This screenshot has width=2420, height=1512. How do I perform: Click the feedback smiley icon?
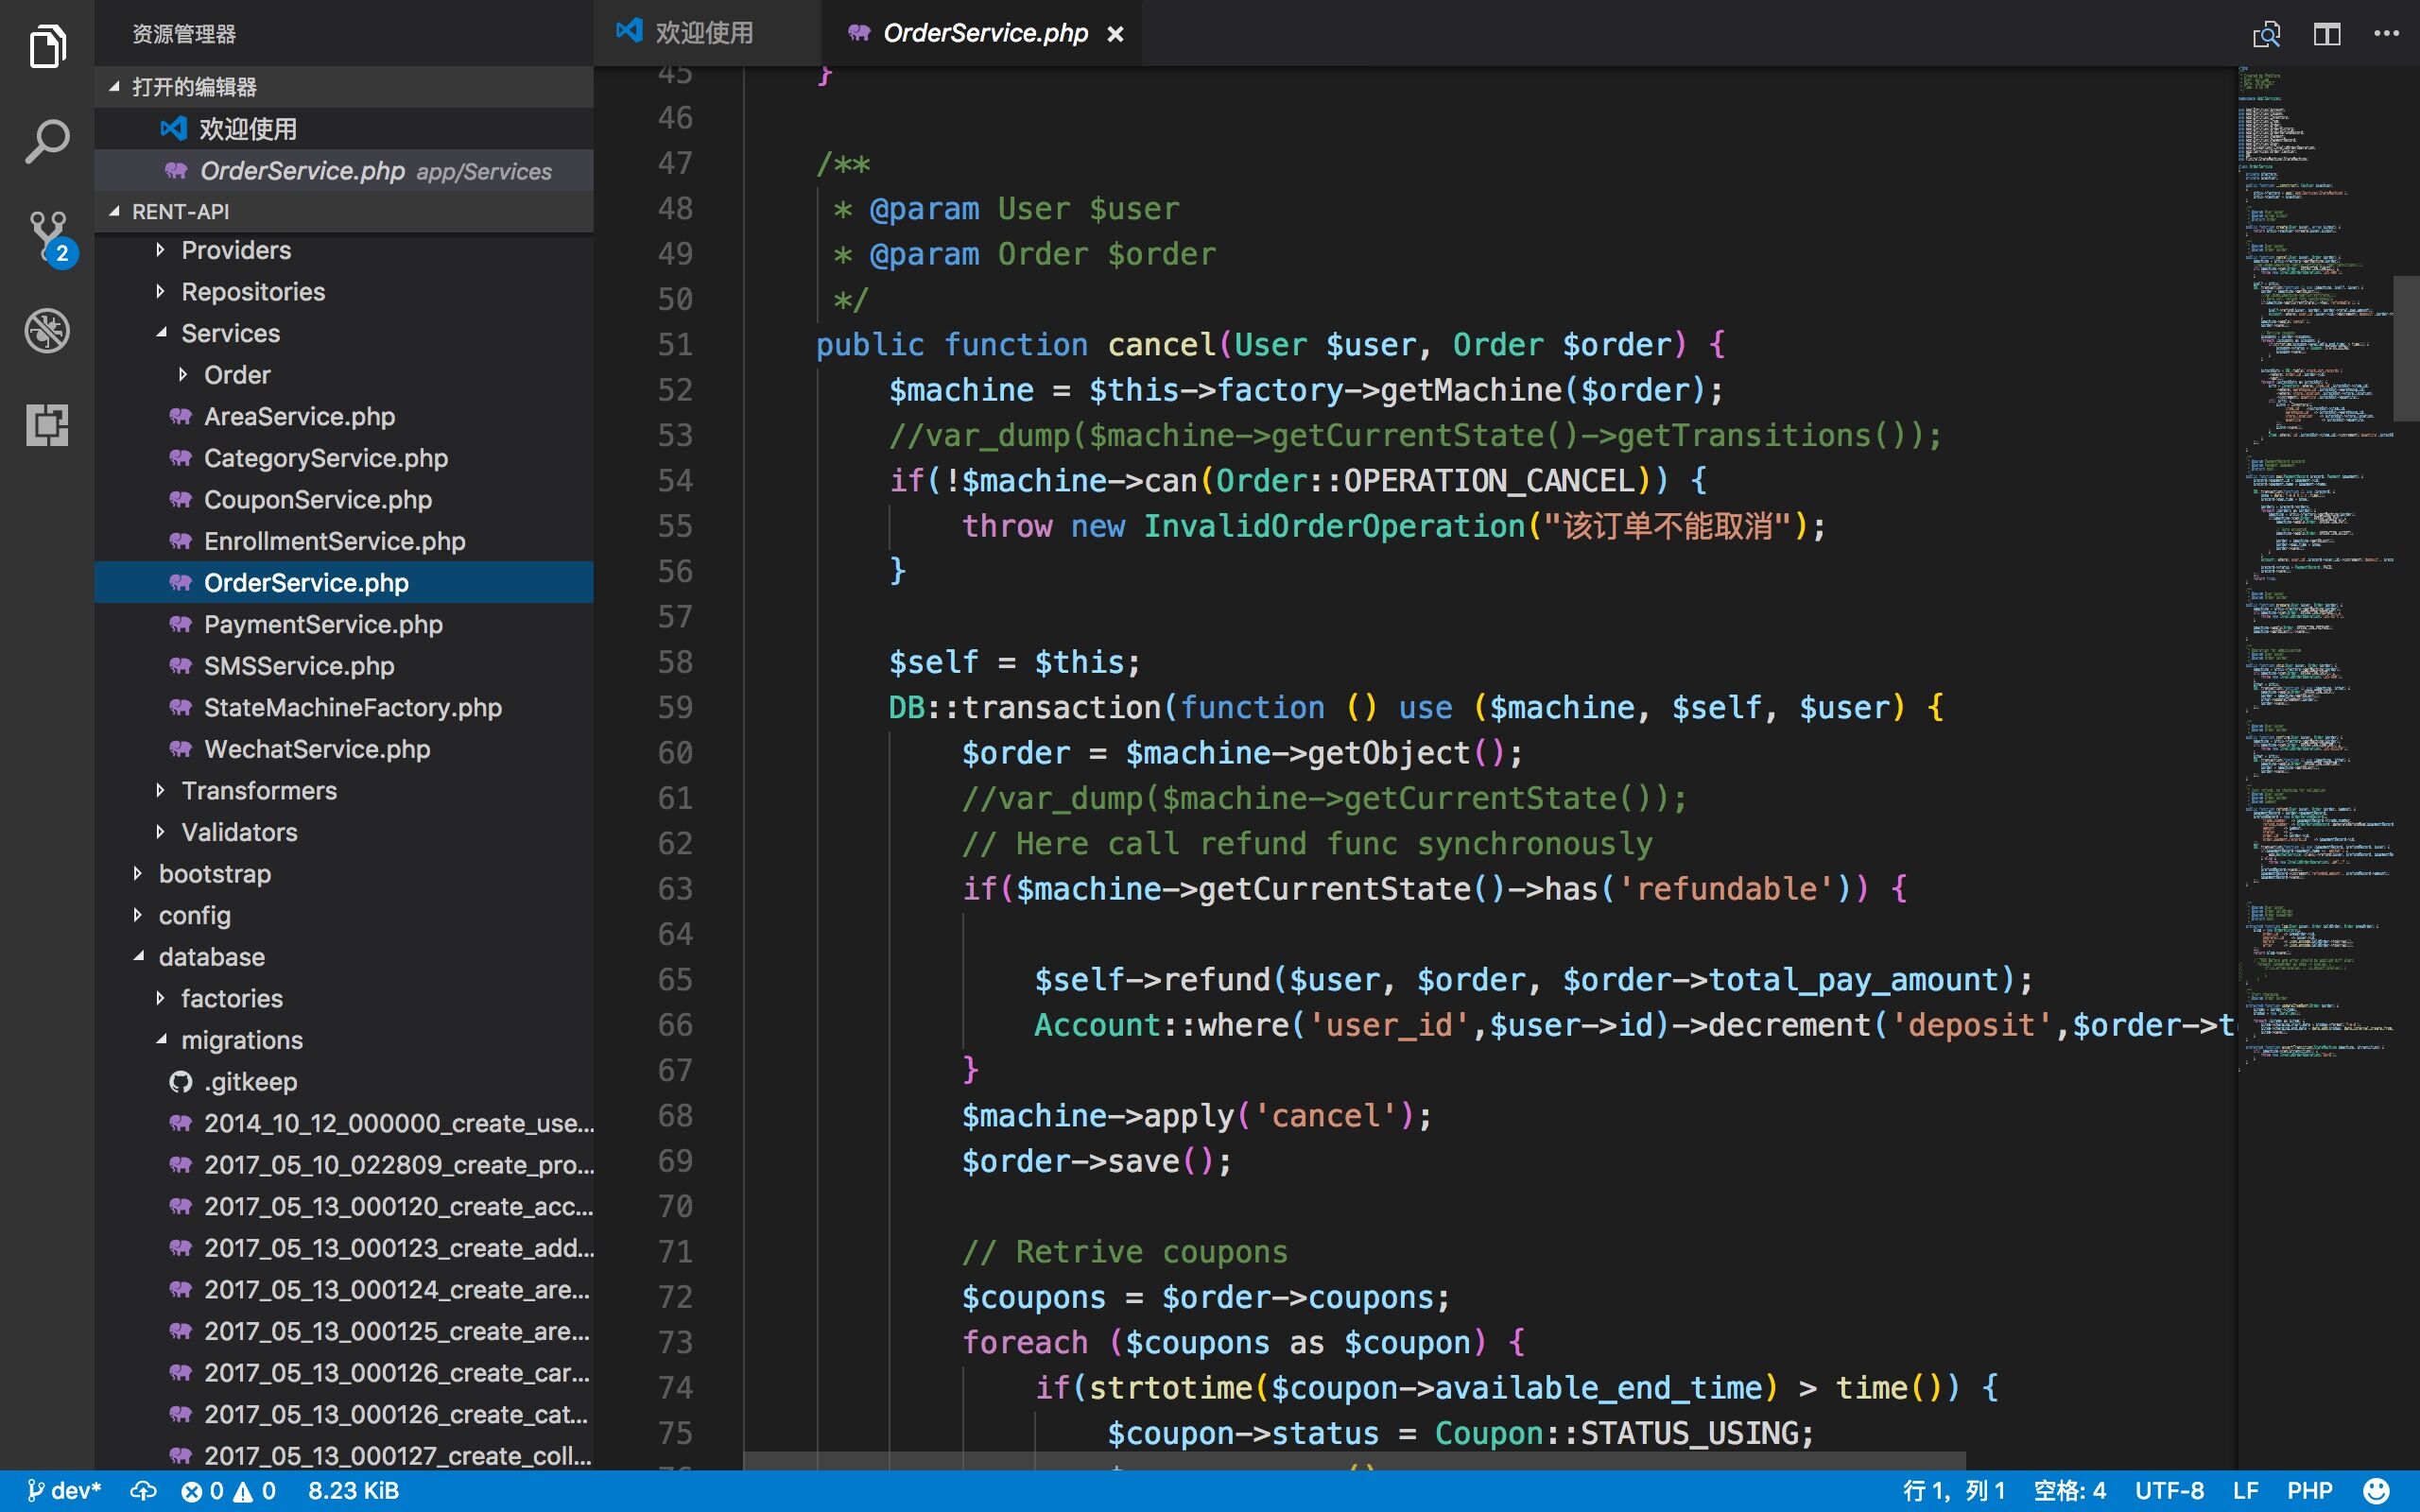[2376, 1491]
